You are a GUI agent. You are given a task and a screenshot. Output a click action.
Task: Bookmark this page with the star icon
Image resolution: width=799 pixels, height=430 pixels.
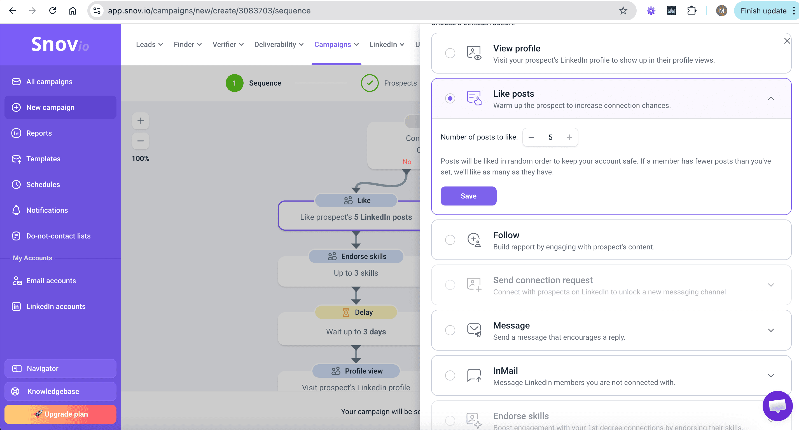(x=623, y=11)
